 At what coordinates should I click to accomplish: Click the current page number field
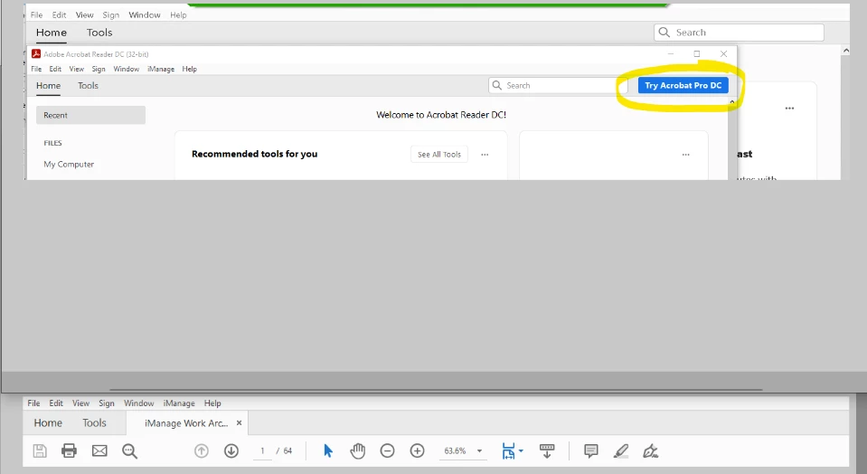tap(262, 450)
